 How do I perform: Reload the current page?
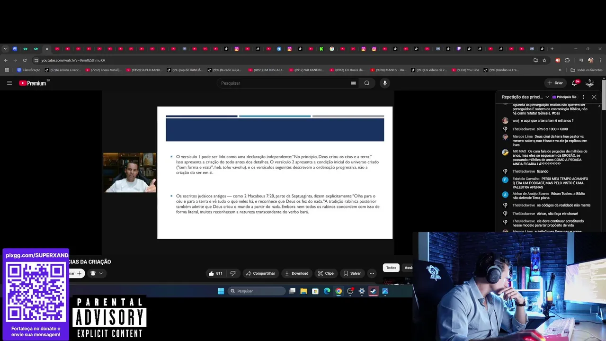pos(25,60)
